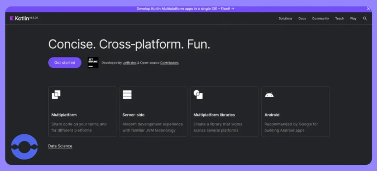Open the Docs menu item
Viewport: 377px width, 171px height.
(x=302, y=18)
